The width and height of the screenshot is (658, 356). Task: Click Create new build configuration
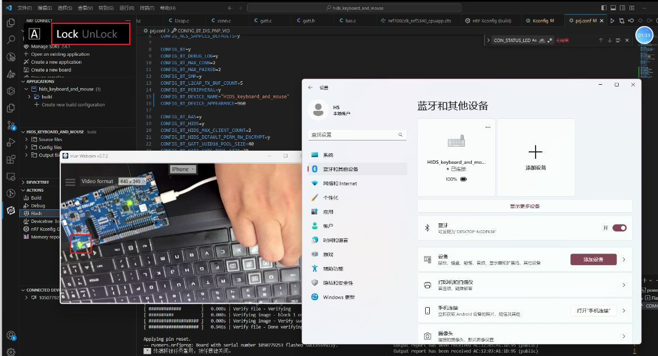73,105
